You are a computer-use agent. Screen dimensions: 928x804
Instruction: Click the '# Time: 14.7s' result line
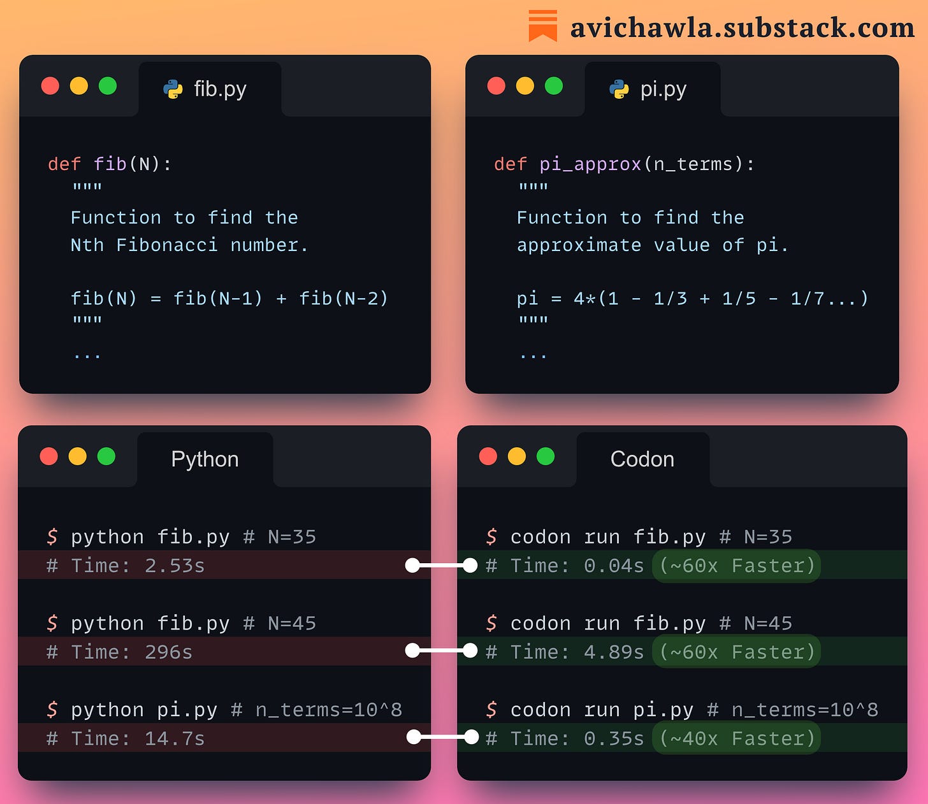126,739
